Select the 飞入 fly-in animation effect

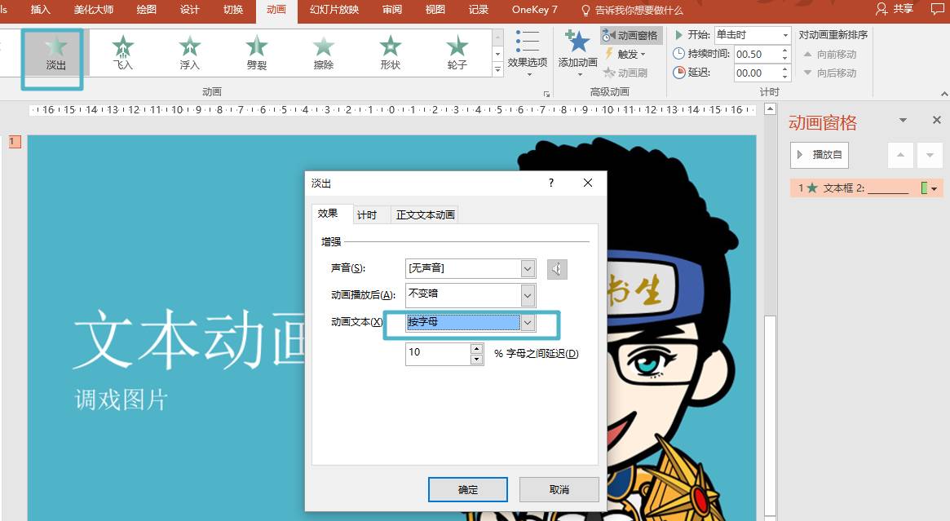(123, 53)
